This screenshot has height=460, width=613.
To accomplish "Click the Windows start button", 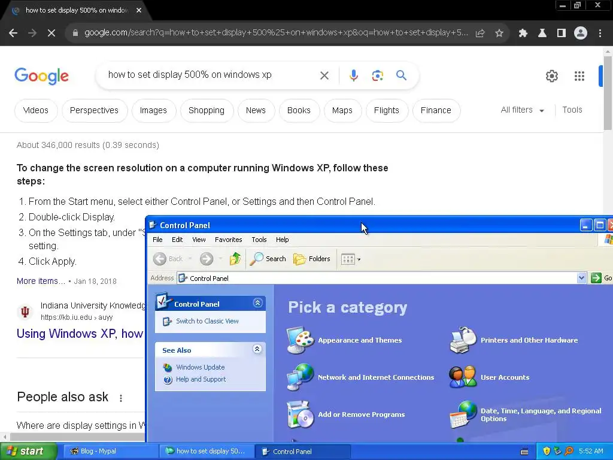I will [28, 452].
